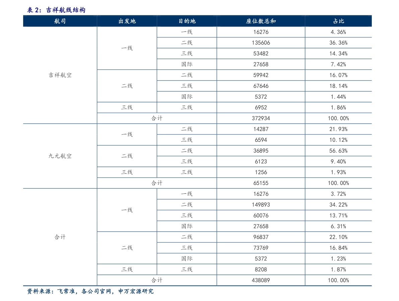Select the seat count cell 67646
399x301 pixels.
click(261, 86)
